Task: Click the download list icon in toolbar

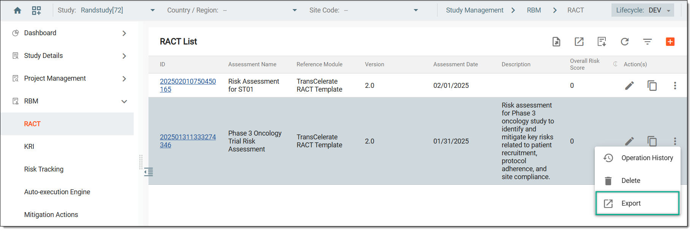Action: coord(602,42)
